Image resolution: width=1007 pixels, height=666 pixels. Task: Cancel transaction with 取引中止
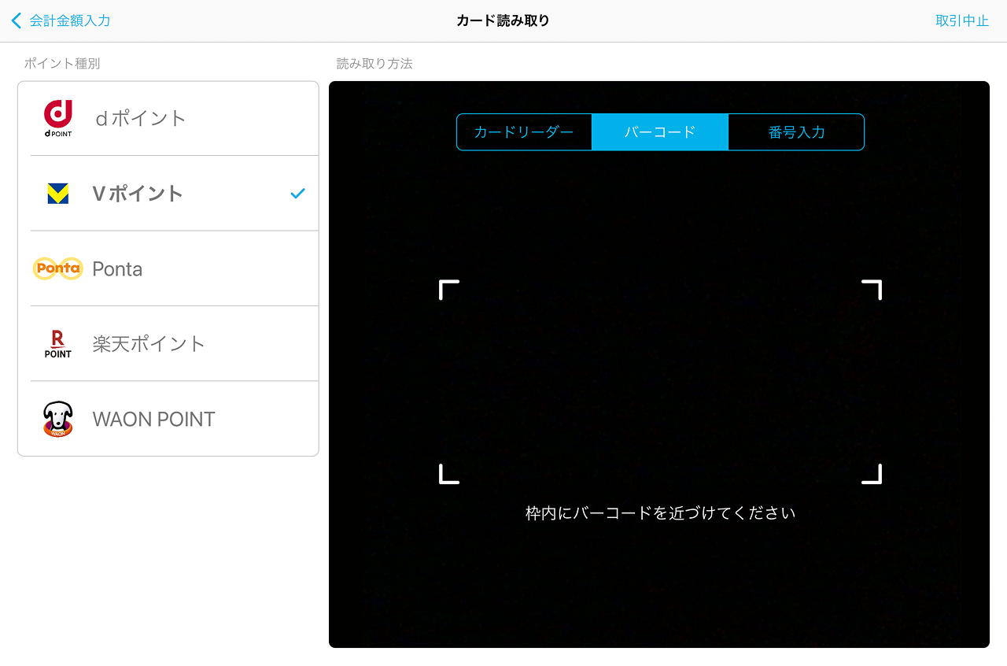click(962, 20)
